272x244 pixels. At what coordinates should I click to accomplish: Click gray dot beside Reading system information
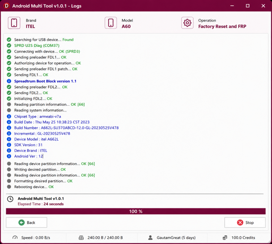9,110
